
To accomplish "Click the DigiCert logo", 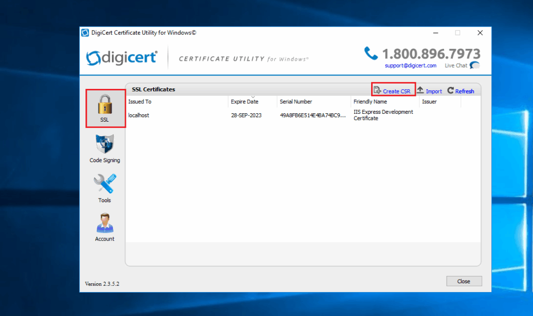I will [122, 58].
